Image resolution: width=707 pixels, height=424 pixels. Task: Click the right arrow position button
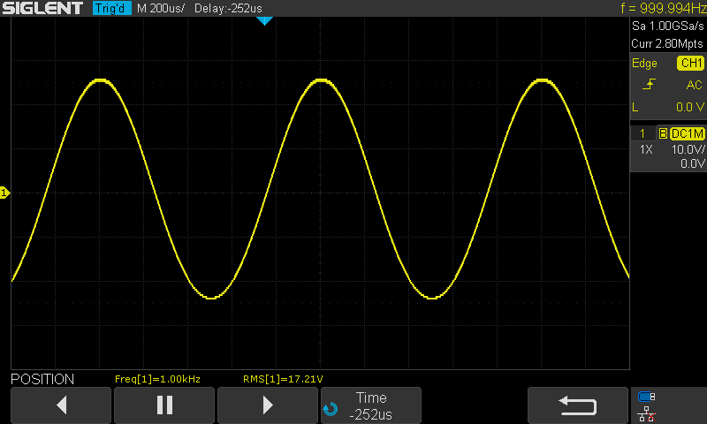[268, 405]
